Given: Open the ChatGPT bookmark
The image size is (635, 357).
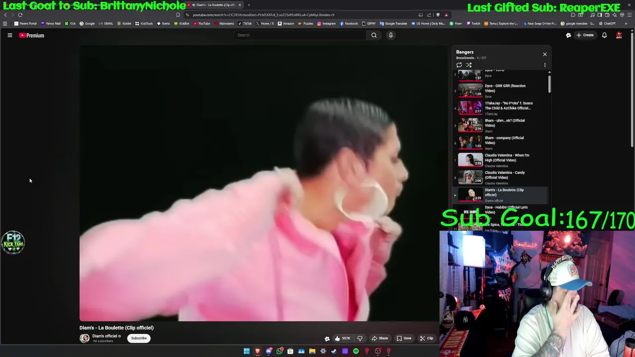Looking at the screenshot, I should tap(607, 23).
